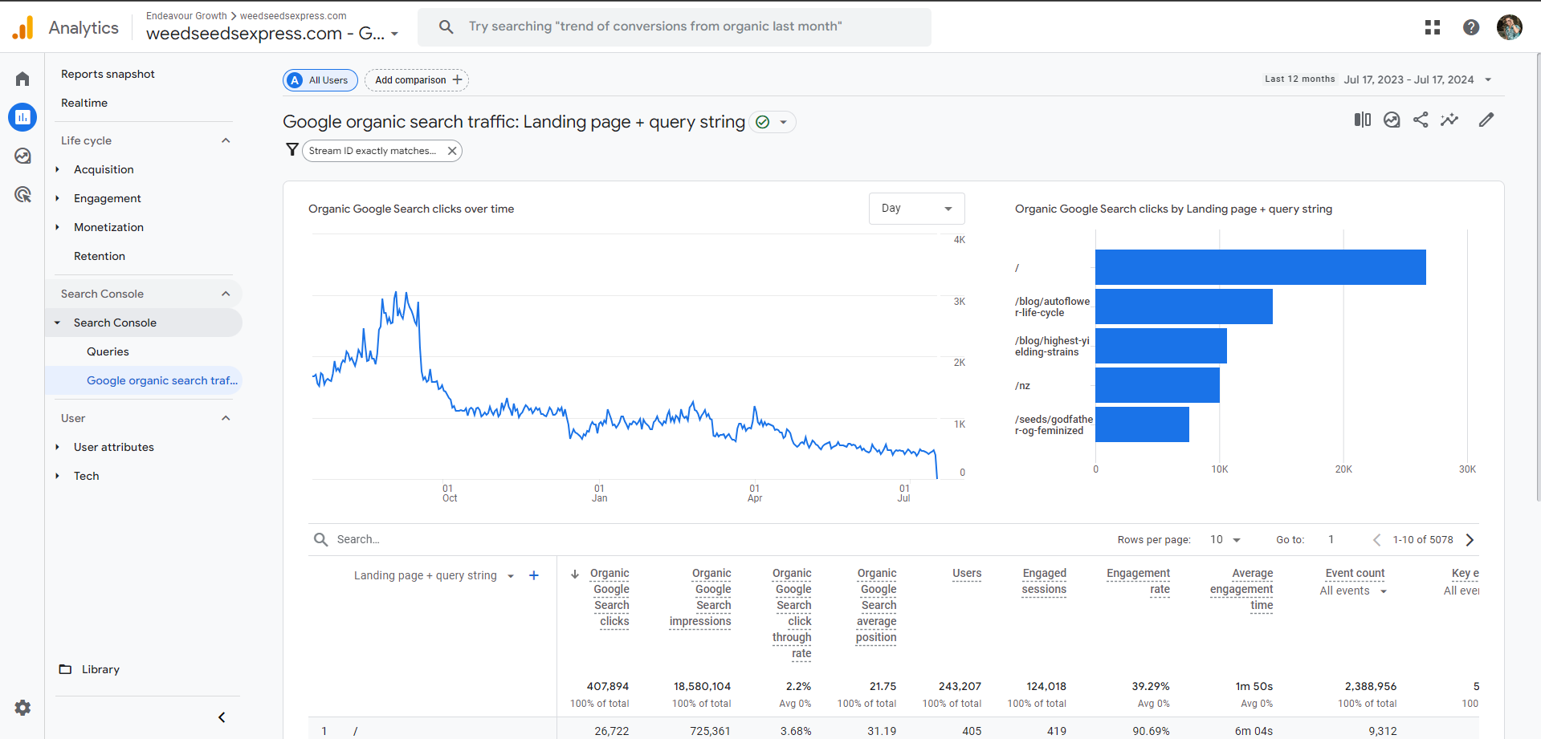Screen dimensions: 1541x739
Task: Select the Reports icon in left navigation
Action: coord(22,117)
